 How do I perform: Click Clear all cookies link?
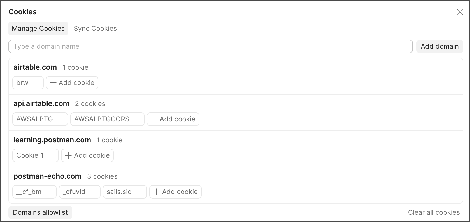pos(434,212)
